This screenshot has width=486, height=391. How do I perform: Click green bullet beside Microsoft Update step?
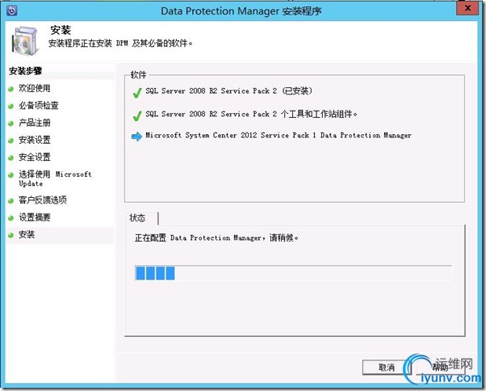[x=10, y=175]
